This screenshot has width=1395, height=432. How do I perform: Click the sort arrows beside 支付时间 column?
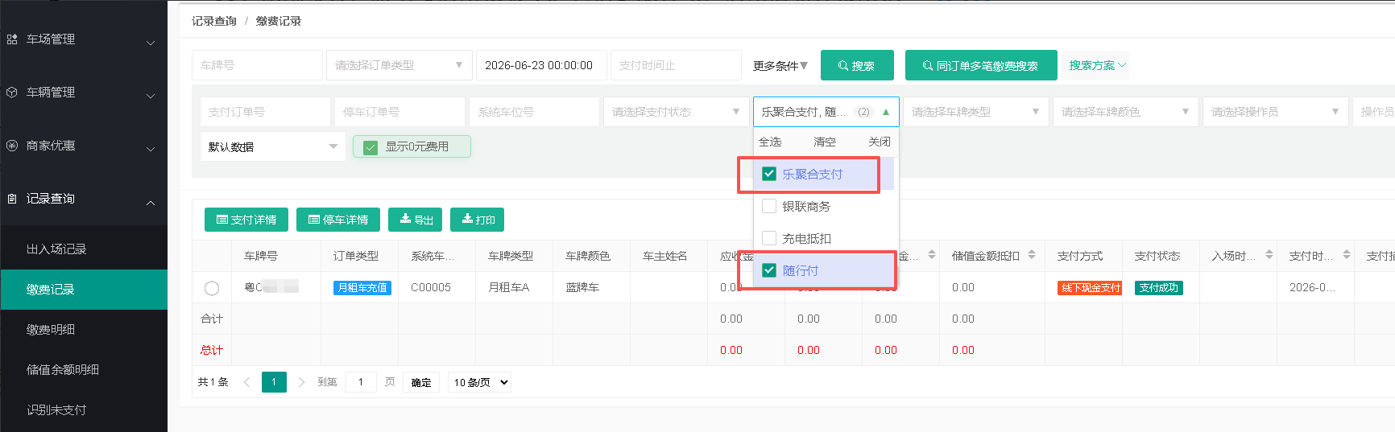pyautogui.click(x=1347, y=255)
